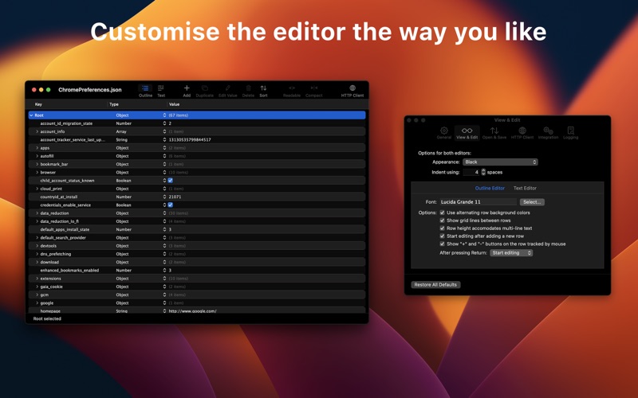Toggle Show + and - buttons on tracked row
Screen dimensions: 638x398
(x=443, y=244)
